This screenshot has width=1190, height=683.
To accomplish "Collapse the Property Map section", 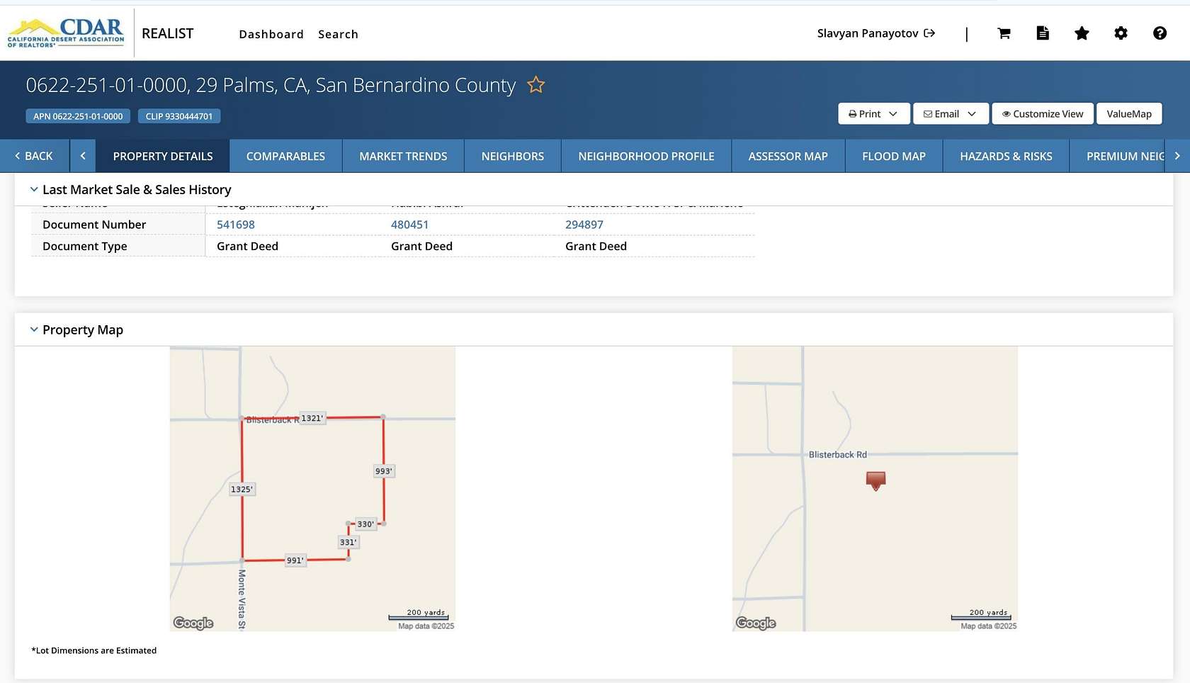I will (x=34, y=329).
